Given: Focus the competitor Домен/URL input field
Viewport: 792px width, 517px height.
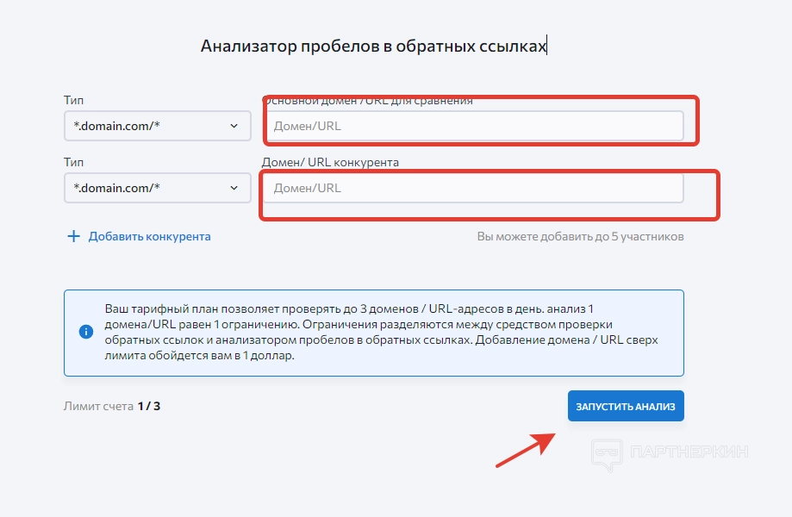Looking at the screenshot, I should click(472, 188).
